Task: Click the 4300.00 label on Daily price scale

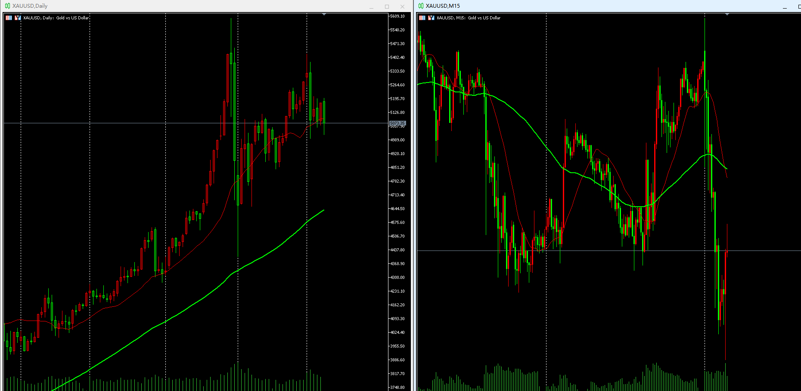Action: [x=397, y=278]
